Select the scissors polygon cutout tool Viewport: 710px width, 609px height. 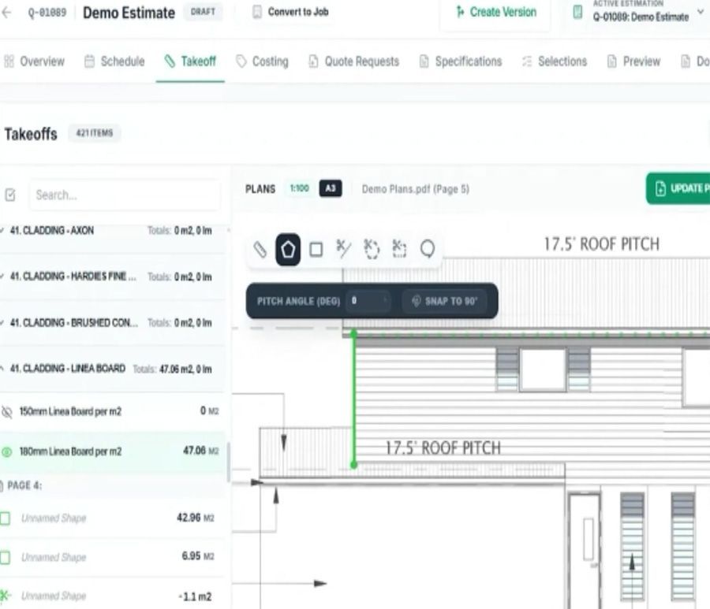click(x=372, y=249)
